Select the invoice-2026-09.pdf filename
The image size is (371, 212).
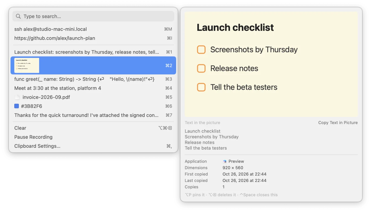coord(46,97)
